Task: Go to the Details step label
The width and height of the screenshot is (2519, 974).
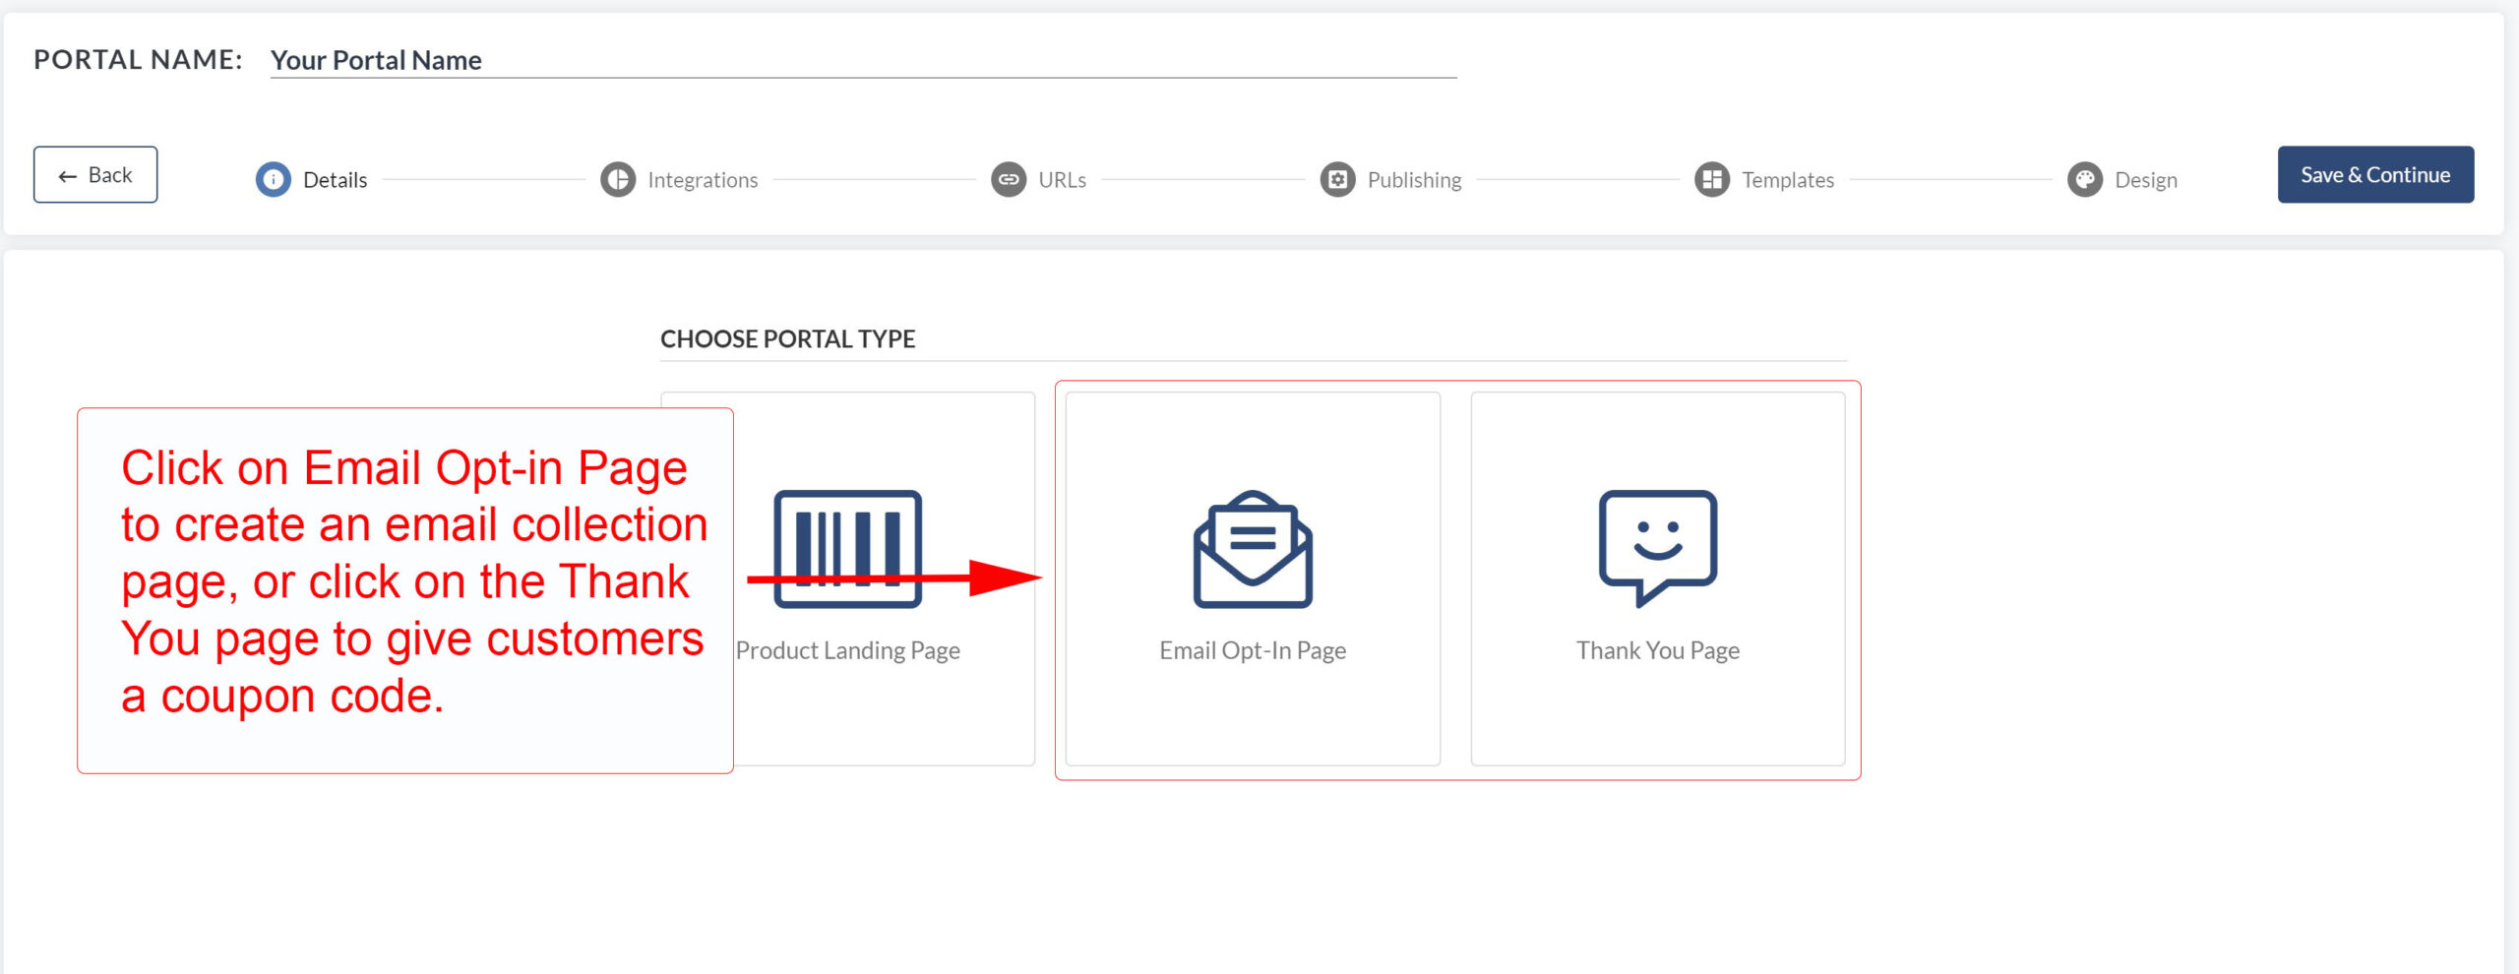Action: tap(335, 180)
